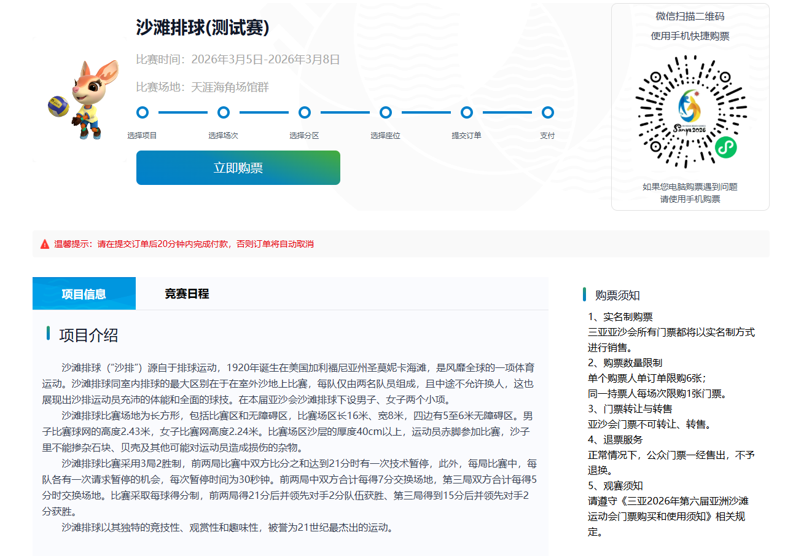Image resolution: width=793 pixels, height=556 pixels.
Task: Click the red warning triangle icon
Action: click(45, 244)
